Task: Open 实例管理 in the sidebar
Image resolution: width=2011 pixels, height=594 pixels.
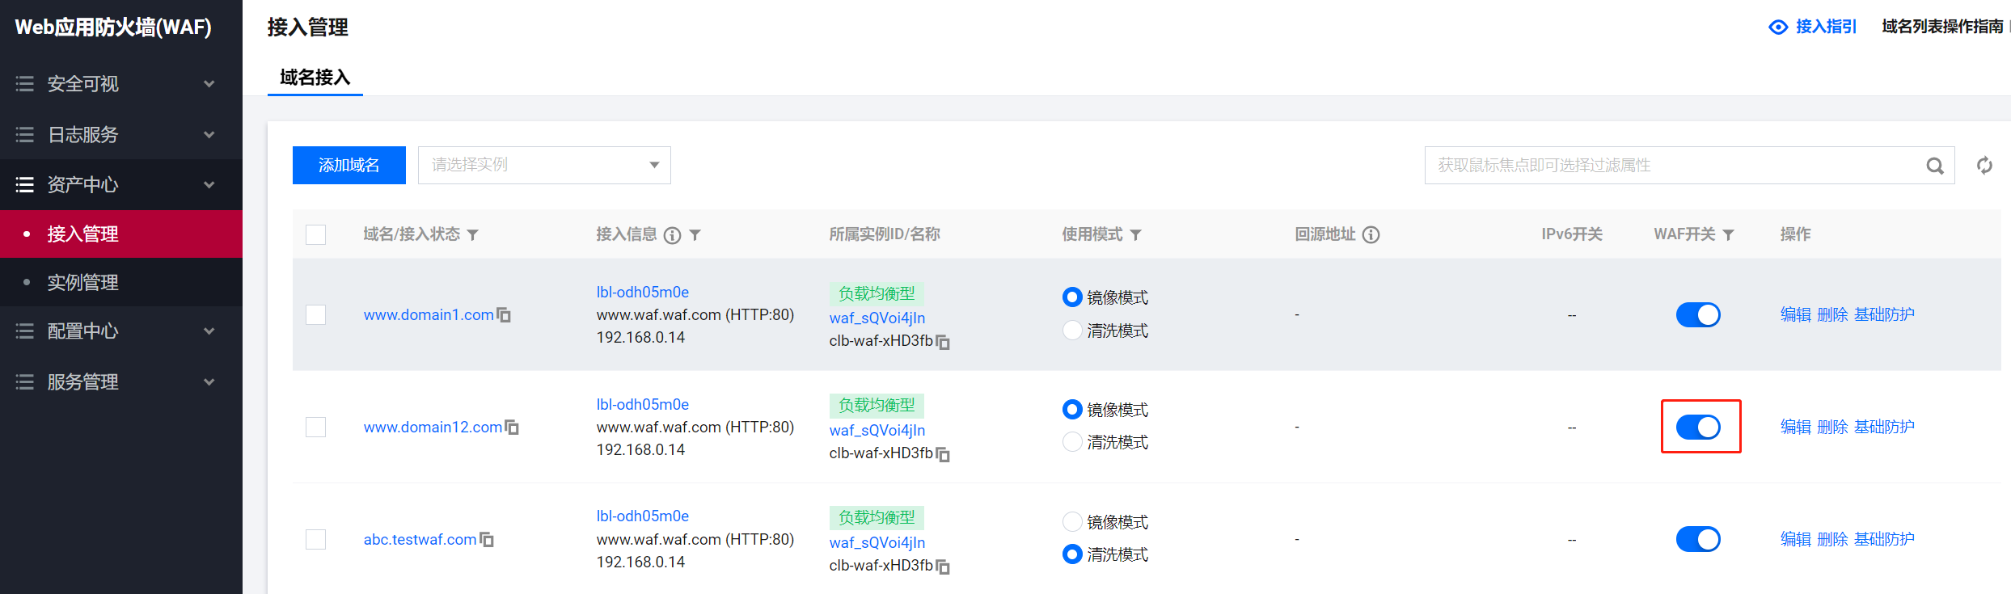Action: coord(82,283)
